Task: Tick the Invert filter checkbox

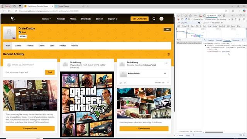Action: point(204,23)
